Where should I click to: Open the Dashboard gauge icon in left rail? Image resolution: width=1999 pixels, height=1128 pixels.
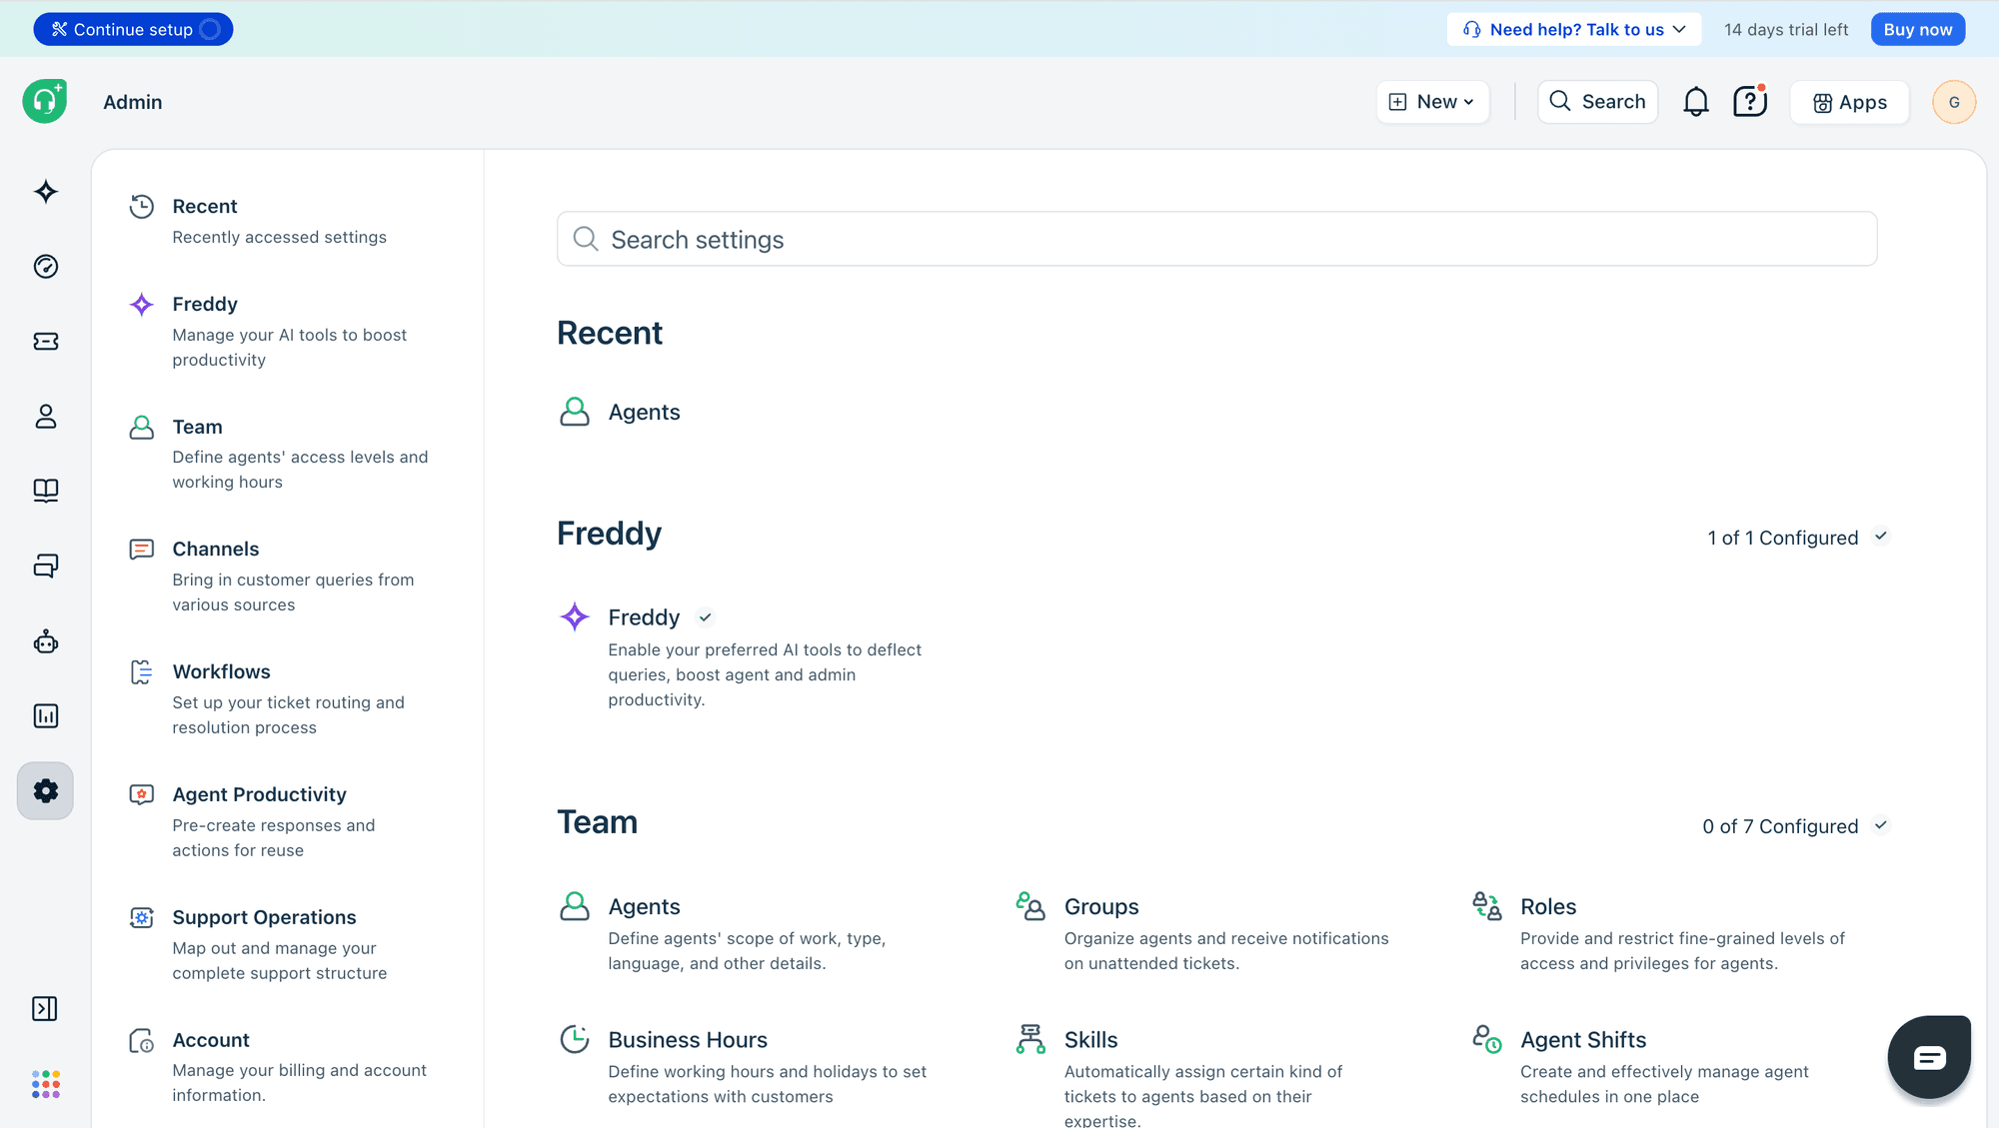point(46,267)
